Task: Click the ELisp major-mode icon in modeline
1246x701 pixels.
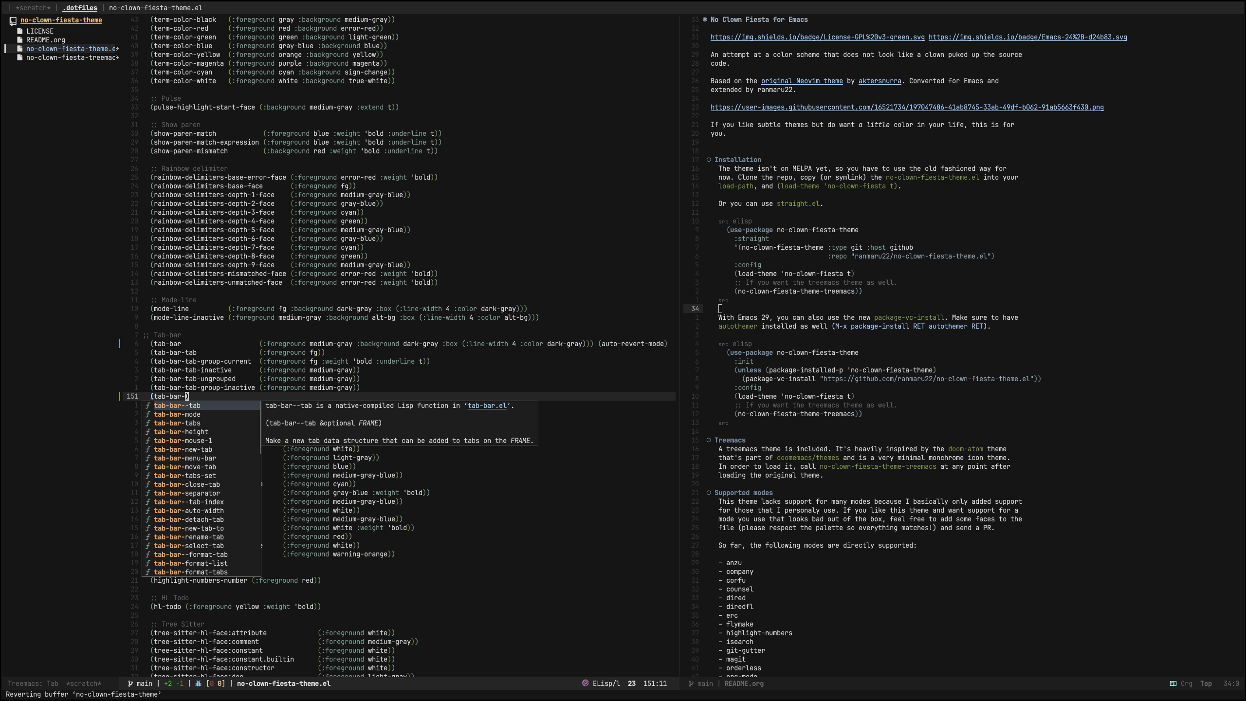Action: 586,683
